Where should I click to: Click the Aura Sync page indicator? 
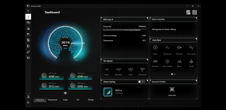173,74
